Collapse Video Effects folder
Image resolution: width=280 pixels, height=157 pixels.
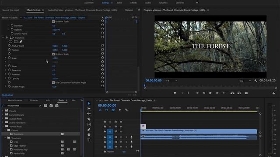(x=3, y=126)
